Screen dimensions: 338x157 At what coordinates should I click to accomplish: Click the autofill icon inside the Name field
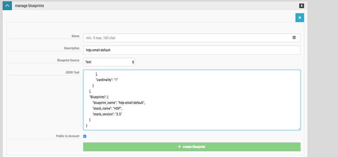tap(294, 38)
